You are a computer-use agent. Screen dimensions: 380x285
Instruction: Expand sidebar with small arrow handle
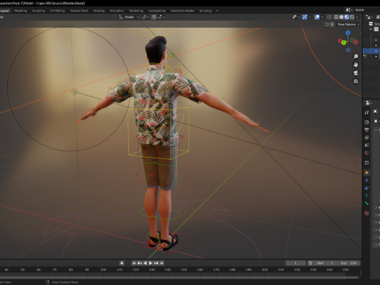(x=360, y=33)
